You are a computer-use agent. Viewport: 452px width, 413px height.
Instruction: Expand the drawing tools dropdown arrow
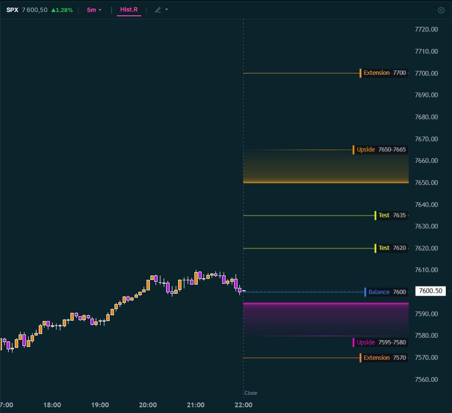[x=167, y=10]
